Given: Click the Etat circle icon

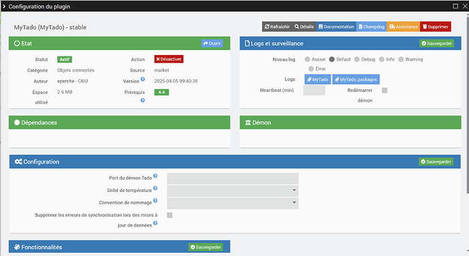Looking at the screenshot, I should tap(17, 44).
